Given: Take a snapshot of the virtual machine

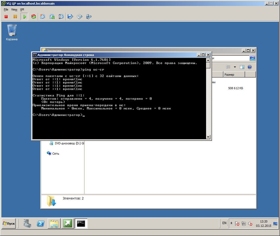Looking at the screenshot, I should [43, 17].
